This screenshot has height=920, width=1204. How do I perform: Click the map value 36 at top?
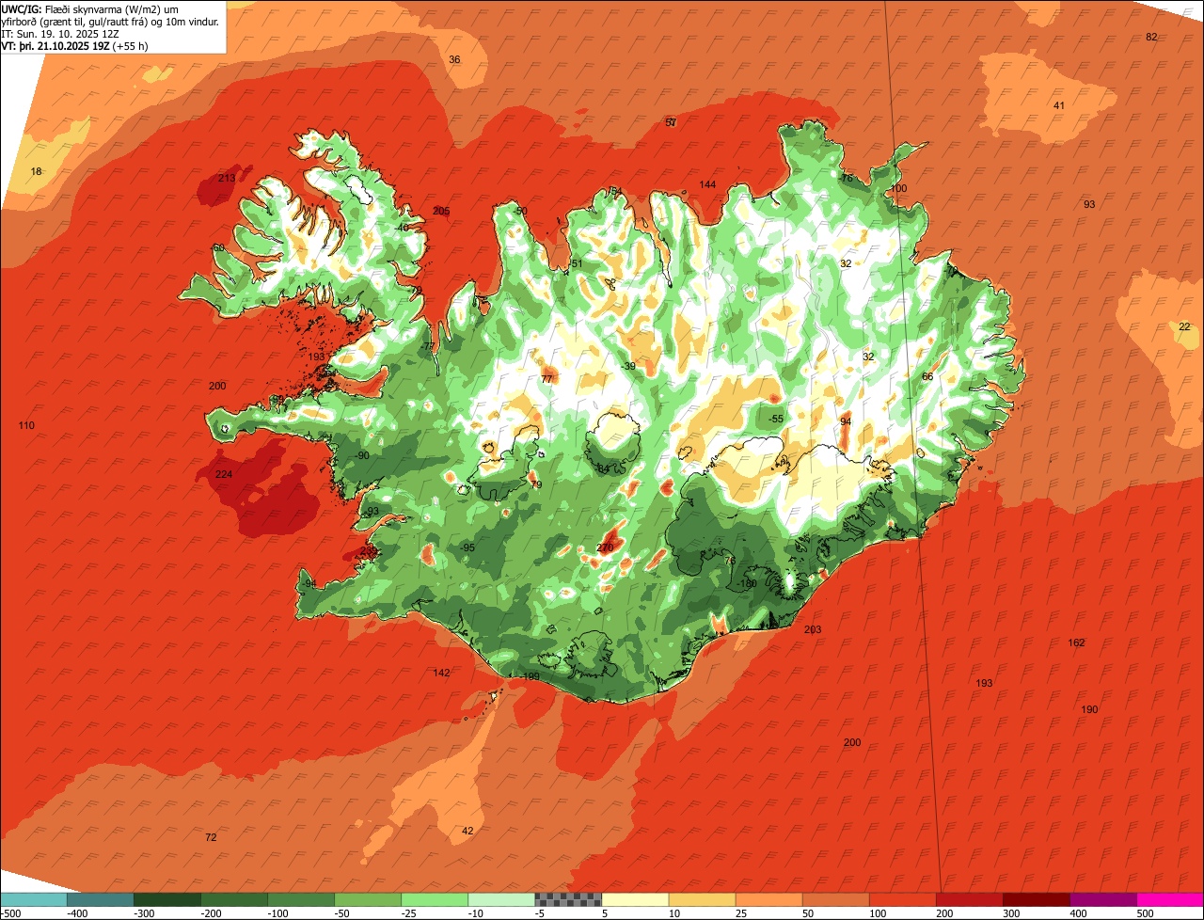[454, 59]
